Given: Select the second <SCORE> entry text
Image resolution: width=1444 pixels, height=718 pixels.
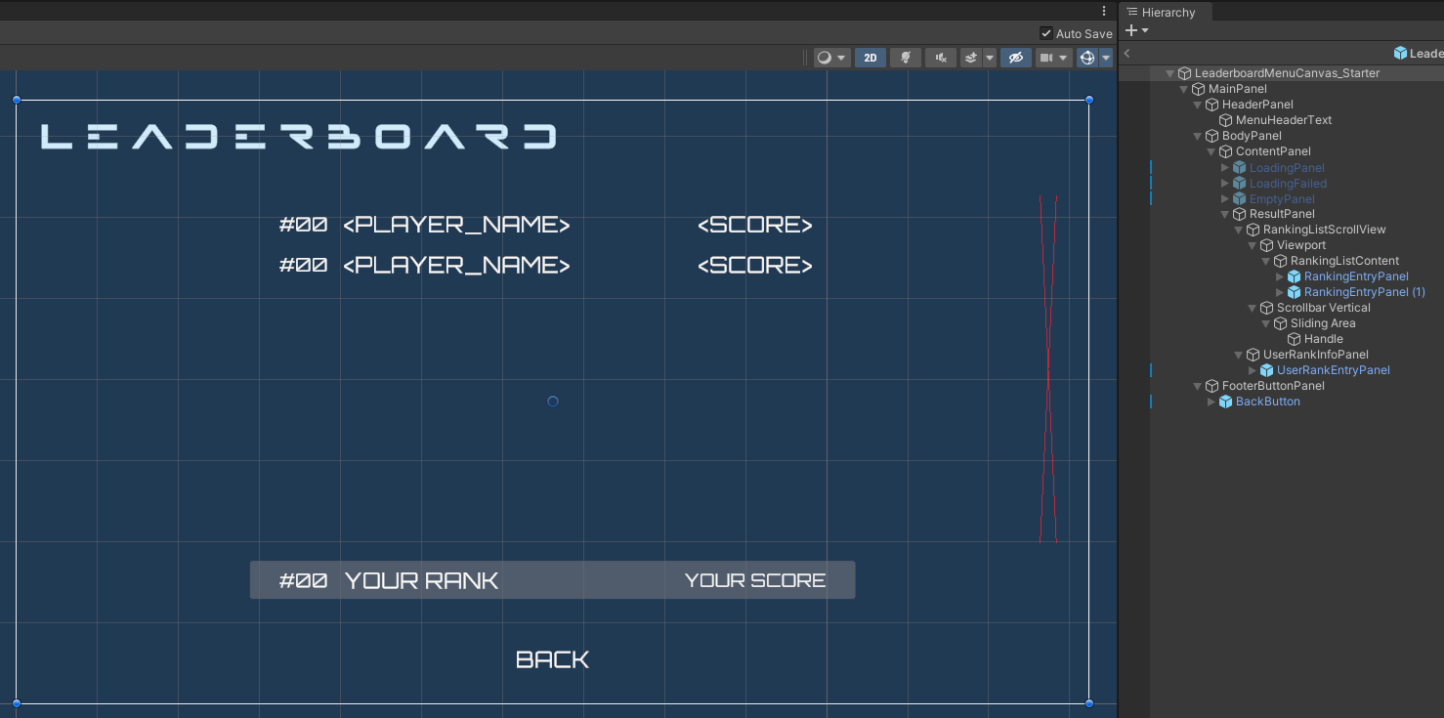Looking at the screenshot, I should click(x=755, y=266).
